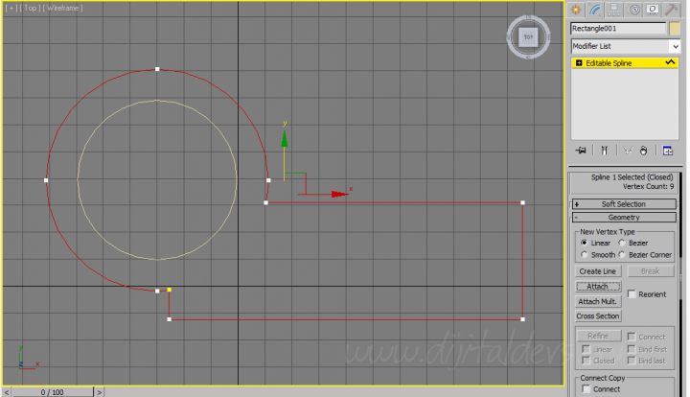Viewport: 690px width, 397px height.
Task: Open the Display command panel tab
Action: (x=653, y=10)
